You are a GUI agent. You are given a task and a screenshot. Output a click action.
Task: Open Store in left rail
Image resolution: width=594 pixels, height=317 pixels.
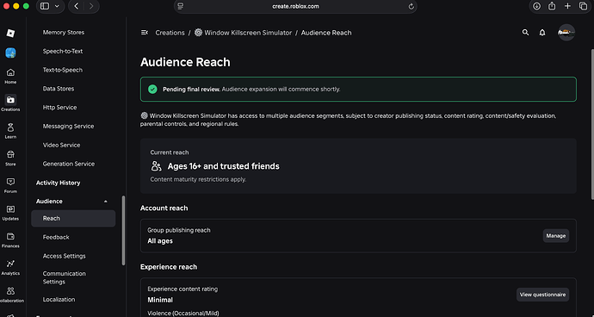(10, 158)
